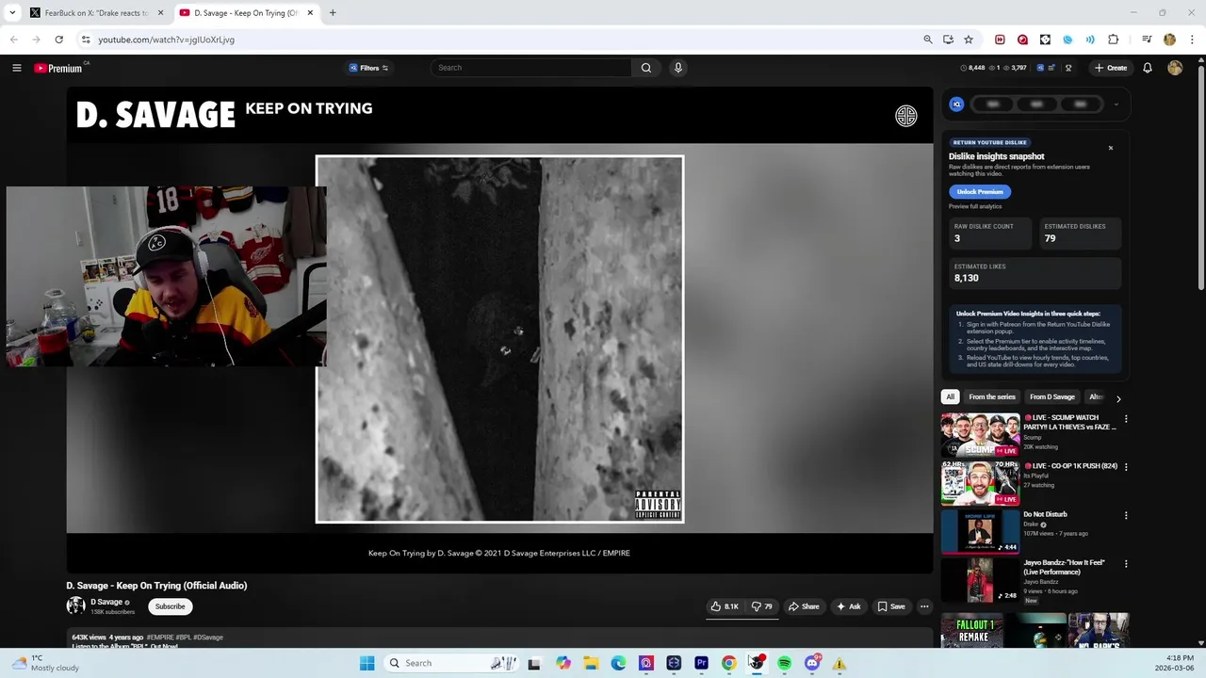
Task: Click the Share button
Action: point(804,606)
